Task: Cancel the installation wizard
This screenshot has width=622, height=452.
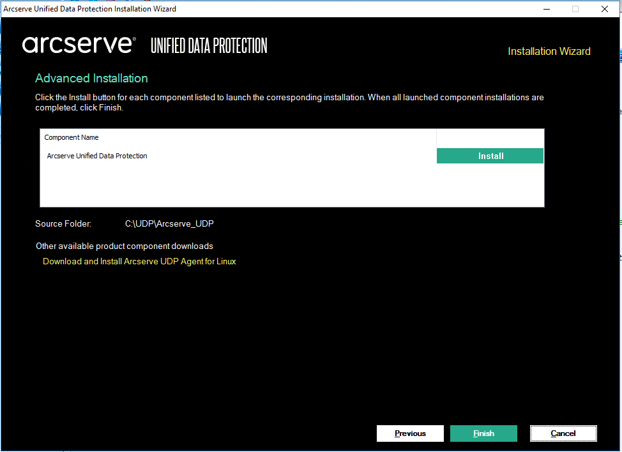Action: click(563, 433)
